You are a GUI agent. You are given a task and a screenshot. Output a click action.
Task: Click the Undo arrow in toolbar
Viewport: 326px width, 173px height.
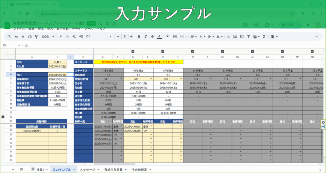tap(16, 36)
